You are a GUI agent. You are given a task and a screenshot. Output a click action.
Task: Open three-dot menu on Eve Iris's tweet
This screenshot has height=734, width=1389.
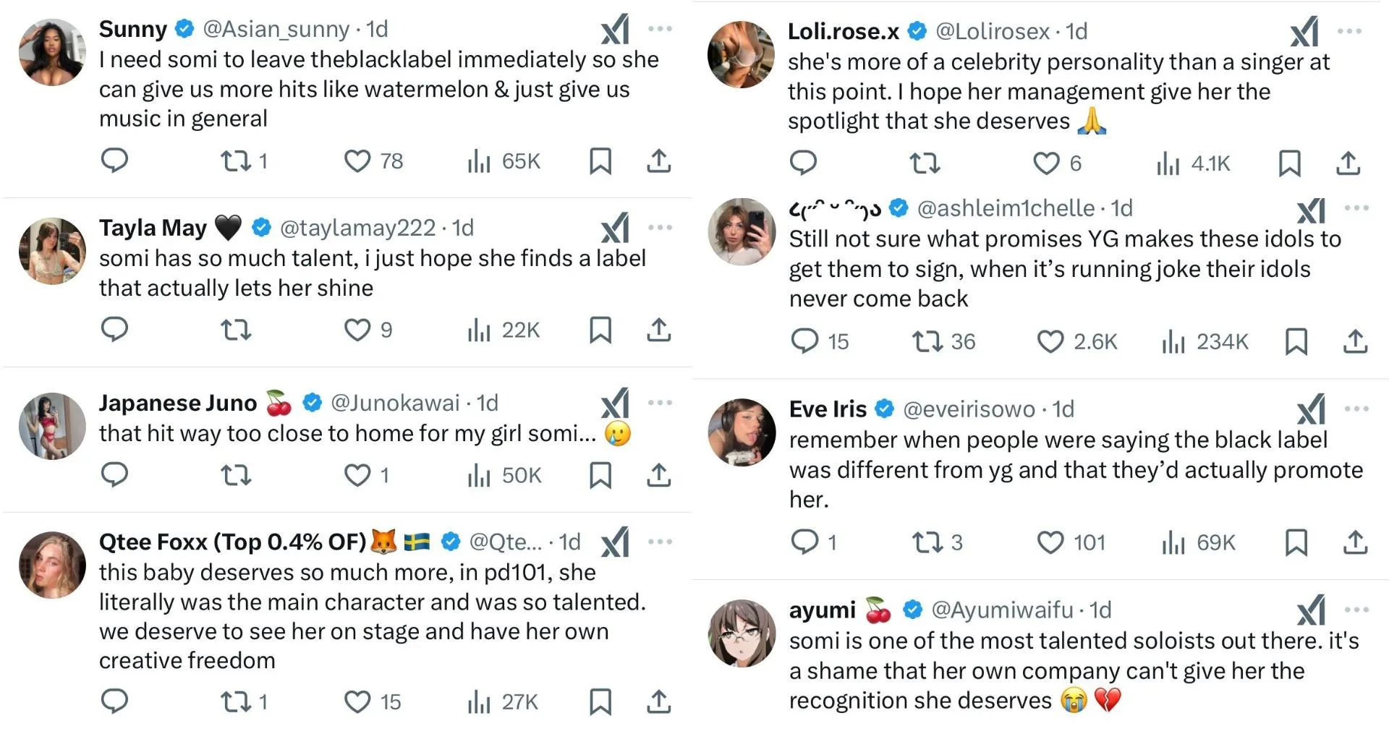click(x=1356, y=409)
